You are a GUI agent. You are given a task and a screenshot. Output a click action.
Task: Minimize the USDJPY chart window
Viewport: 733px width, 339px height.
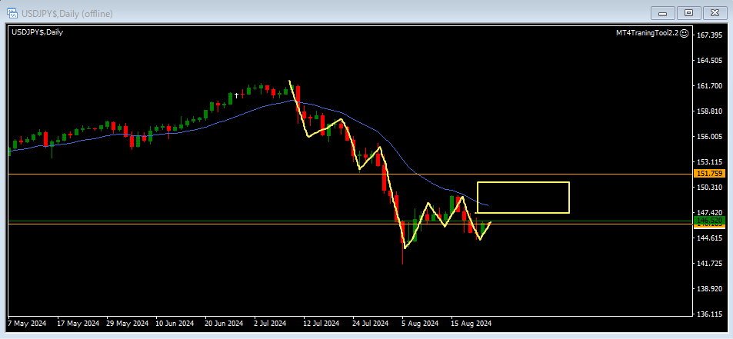coord(662,12)
